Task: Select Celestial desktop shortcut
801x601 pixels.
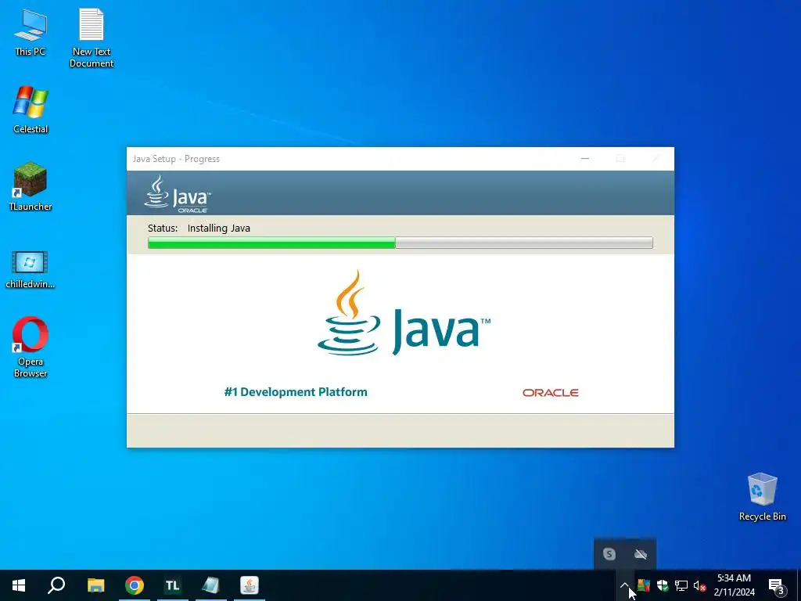Action: [x=31, y=110]
